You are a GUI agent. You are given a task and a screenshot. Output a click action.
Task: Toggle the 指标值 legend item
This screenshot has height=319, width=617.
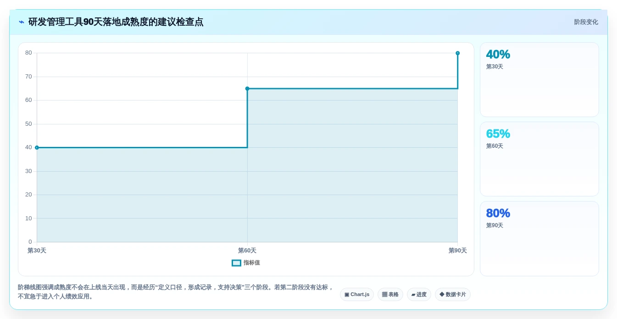pyautogui.click(x=246, y=263)
